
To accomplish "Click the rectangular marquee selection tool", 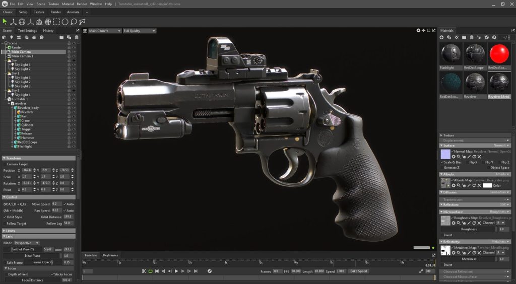I will pos(56,22).
